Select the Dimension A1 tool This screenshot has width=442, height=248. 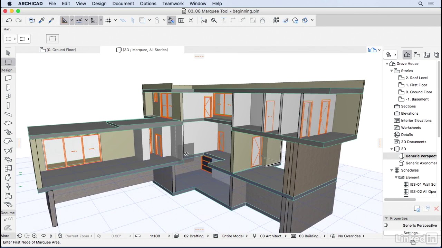[x=8, y=219]
